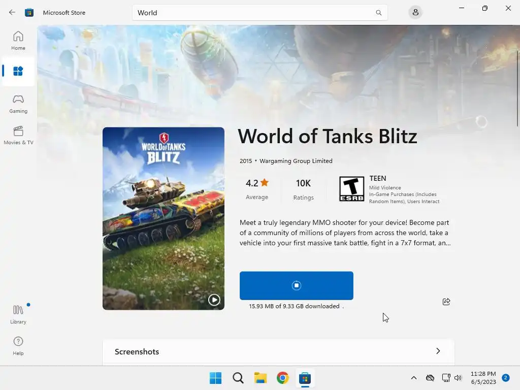Click the volume speaker tray icon

(x=458, y=378)
